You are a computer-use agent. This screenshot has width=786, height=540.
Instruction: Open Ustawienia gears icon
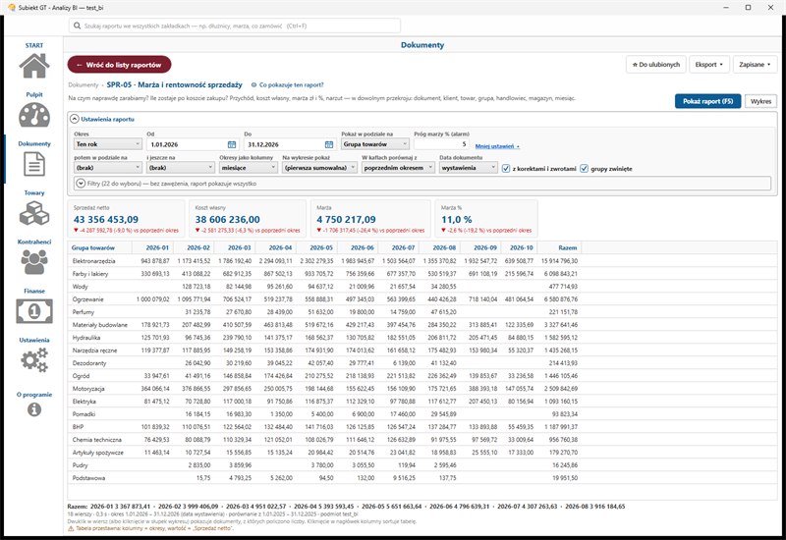pos(34,359)
